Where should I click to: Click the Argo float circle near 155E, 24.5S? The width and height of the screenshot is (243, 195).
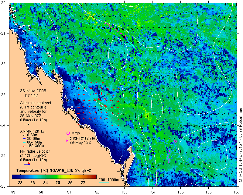tap(176, 141)
